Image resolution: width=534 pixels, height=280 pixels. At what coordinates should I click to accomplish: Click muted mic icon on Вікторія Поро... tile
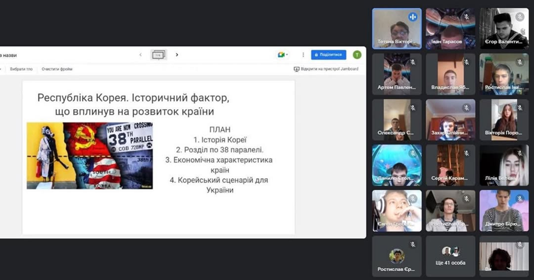(520, 108)
